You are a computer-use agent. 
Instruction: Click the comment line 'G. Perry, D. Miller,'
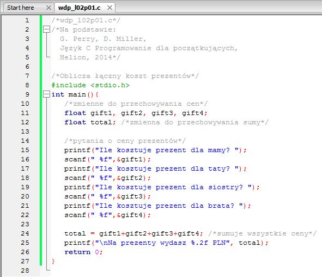(103, 39)
